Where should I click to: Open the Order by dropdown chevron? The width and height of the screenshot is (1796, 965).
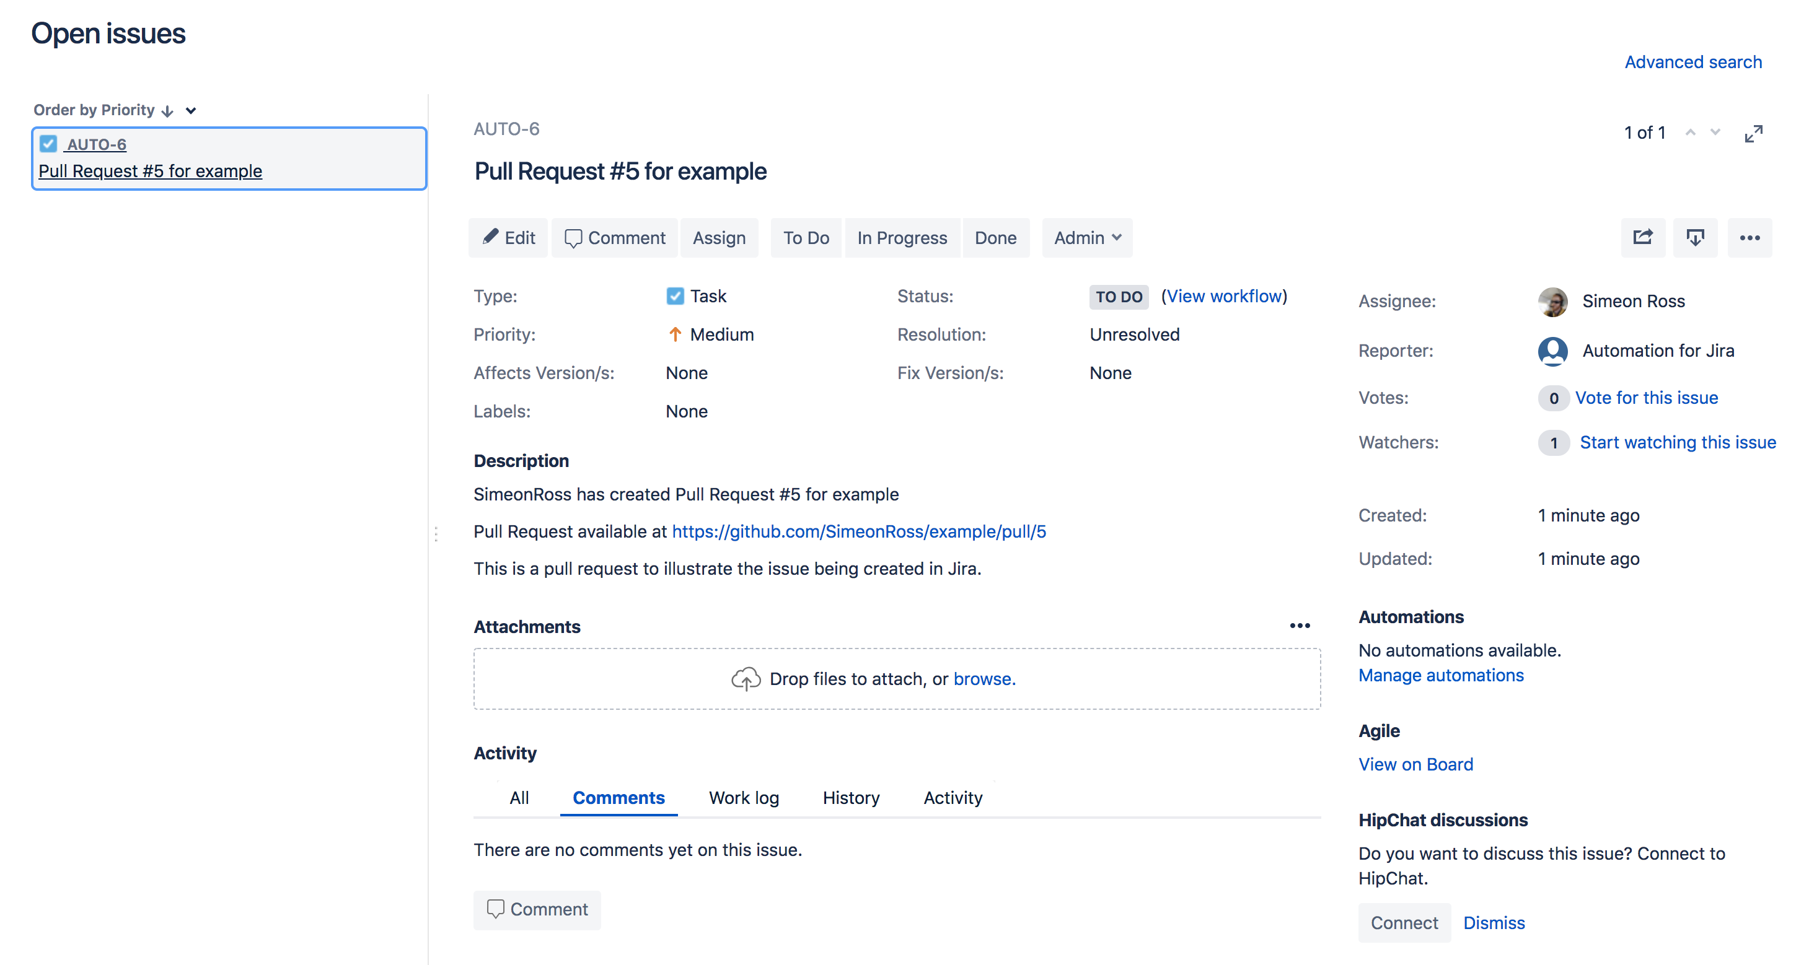[191, 111]
